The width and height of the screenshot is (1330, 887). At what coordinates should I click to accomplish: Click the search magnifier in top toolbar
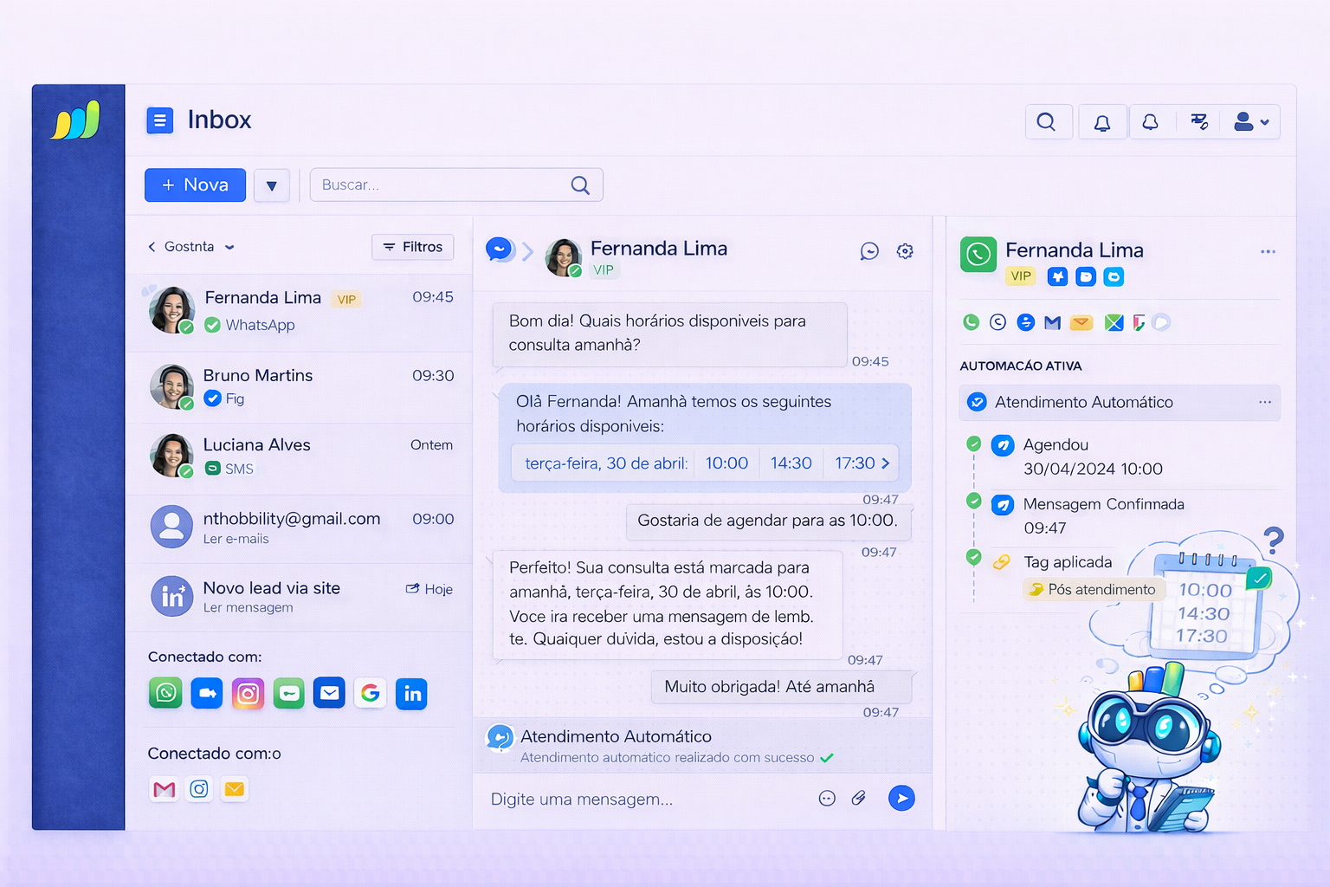click(1048, 121)
